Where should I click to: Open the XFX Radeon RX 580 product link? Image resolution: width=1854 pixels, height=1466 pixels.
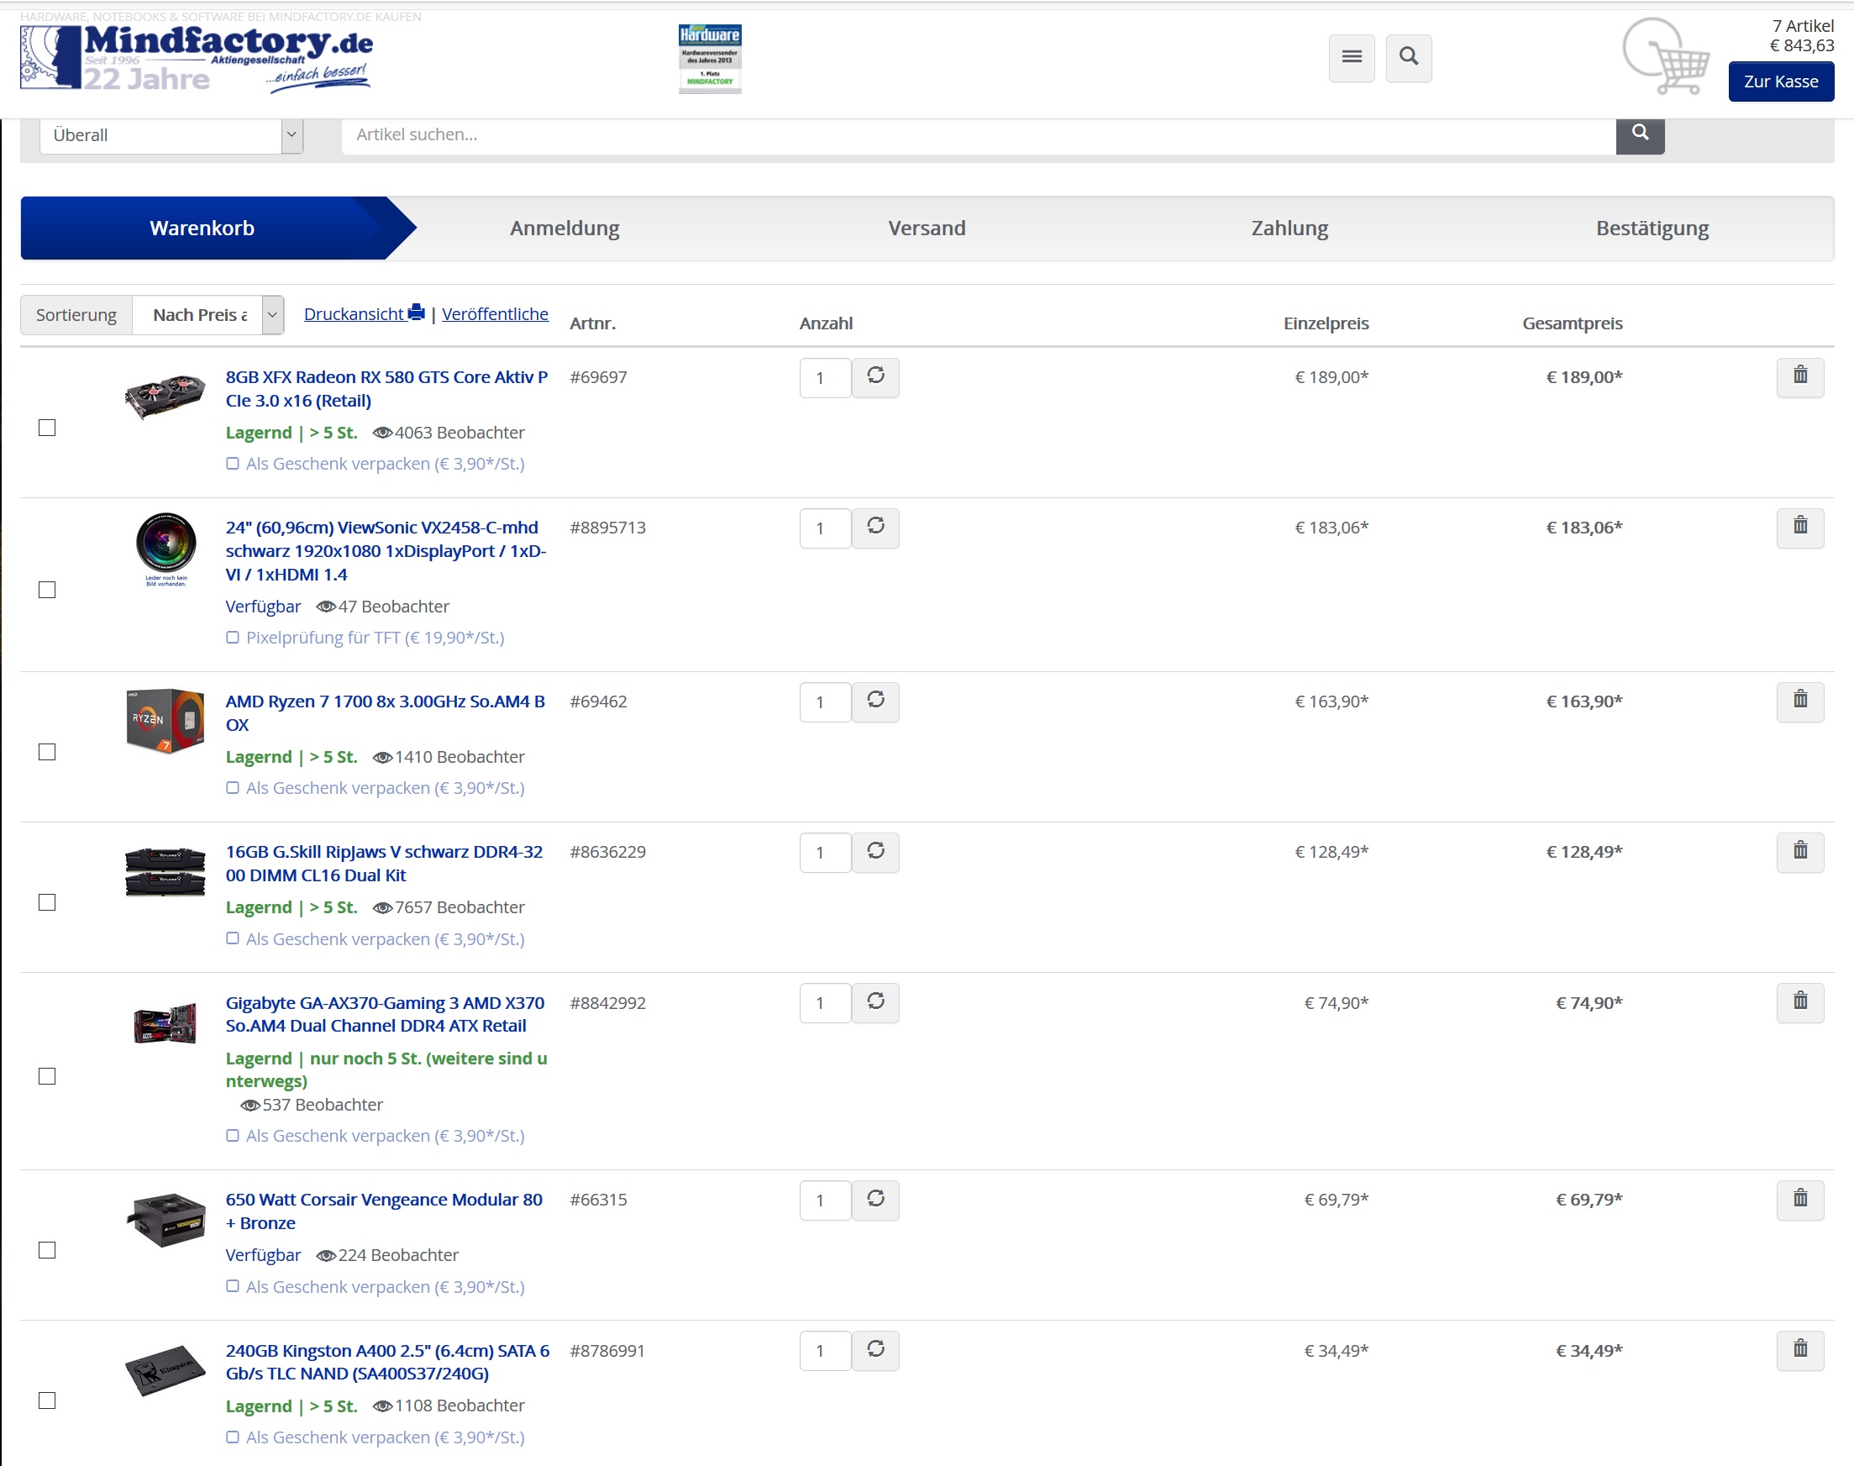(387, 389)
